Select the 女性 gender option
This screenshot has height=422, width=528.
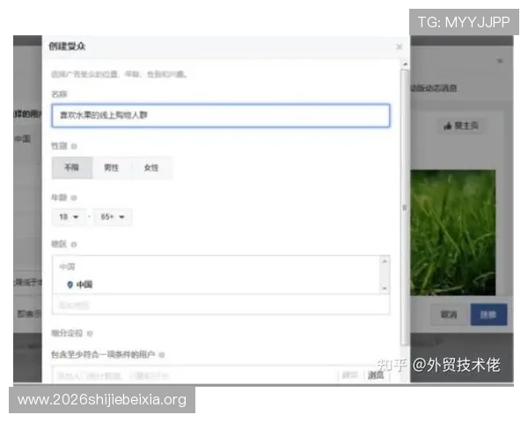[x=151, y=168]
